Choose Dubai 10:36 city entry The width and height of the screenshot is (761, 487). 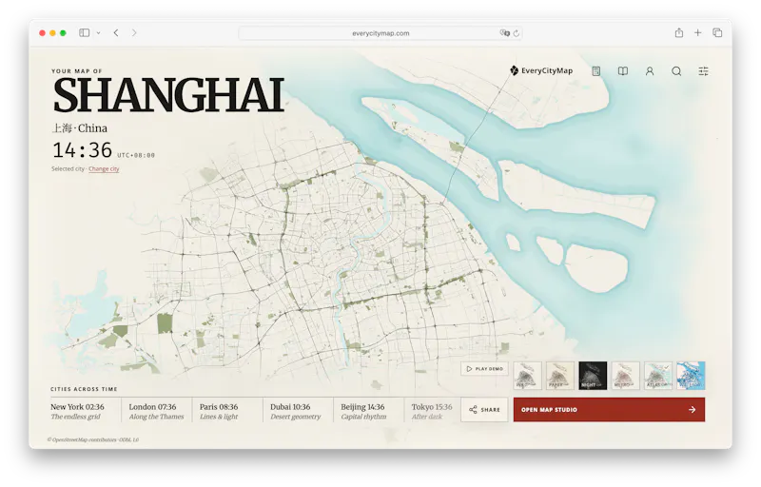point(296,411)
